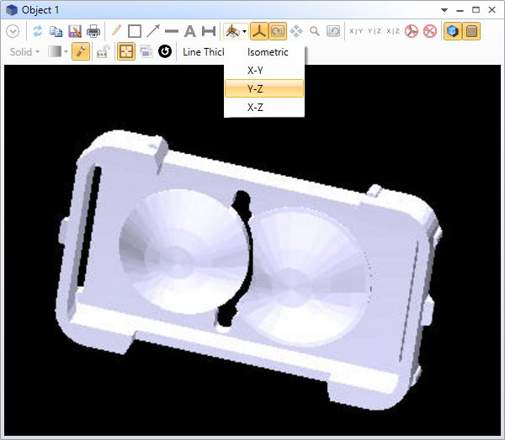The height and width of the screenshot is (440, 505).
Task: Click the clone window icon
Action: click(x=146, y=51)
